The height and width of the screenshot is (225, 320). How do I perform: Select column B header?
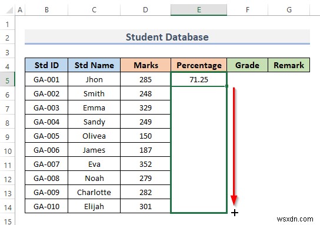tap(46, 10)
